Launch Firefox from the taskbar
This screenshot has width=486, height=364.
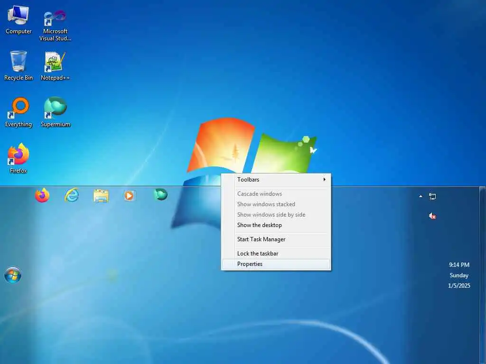42,195
